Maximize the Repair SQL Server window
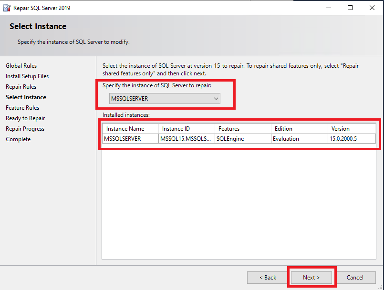384x290 pixels. (350, 8)
